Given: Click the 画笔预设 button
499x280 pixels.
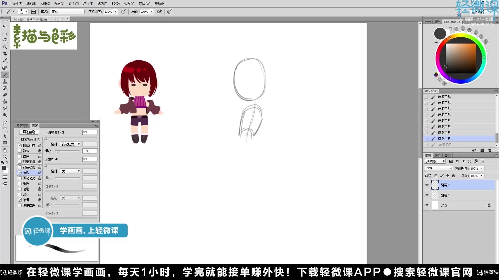Looking at the screenshot, I should point(29,132).
